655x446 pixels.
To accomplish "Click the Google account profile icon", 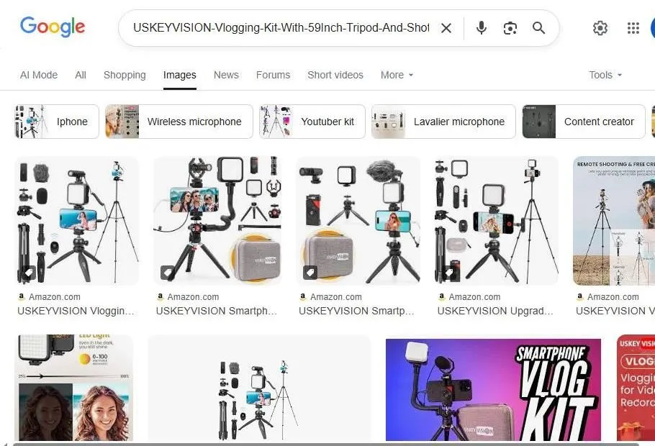I will pyautogui.click(x=651, y=28).
